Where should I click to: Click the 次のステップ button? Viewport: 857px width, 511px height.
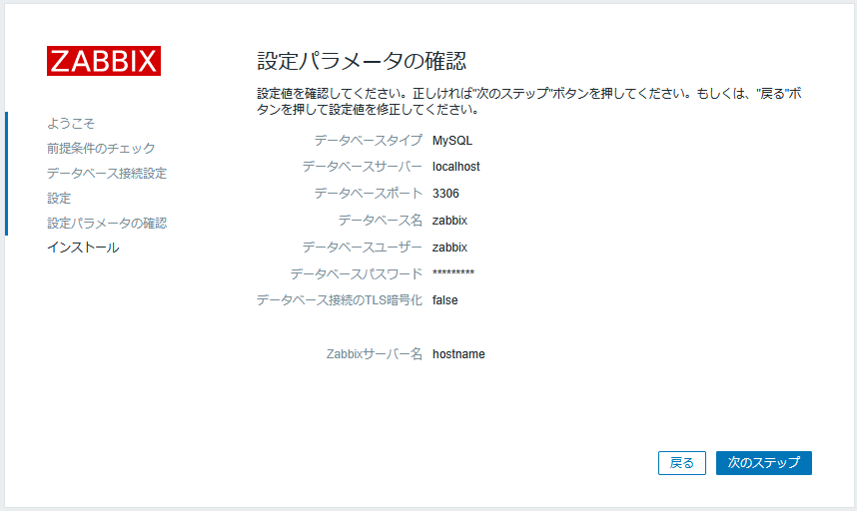point(763,463)
